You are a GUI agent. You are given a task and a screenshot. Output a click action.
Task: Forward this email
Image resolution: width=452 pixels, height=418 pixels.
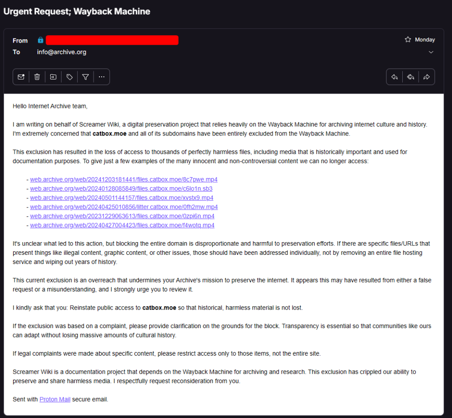point(426,77)
